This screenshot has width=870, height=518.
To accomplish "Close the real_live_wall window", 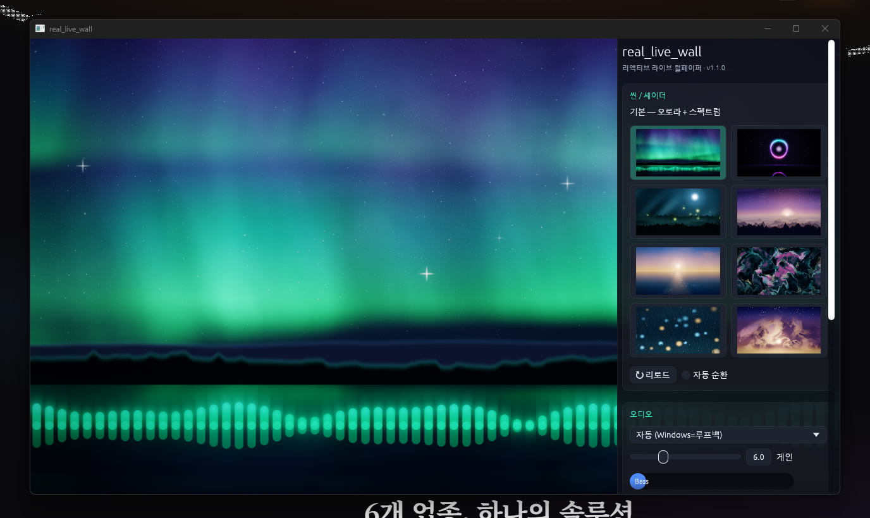I will (x=825, y=28).
